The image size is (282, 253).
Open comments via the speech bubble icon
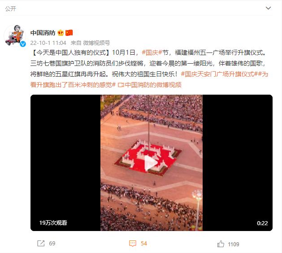(x=133, y=244)
